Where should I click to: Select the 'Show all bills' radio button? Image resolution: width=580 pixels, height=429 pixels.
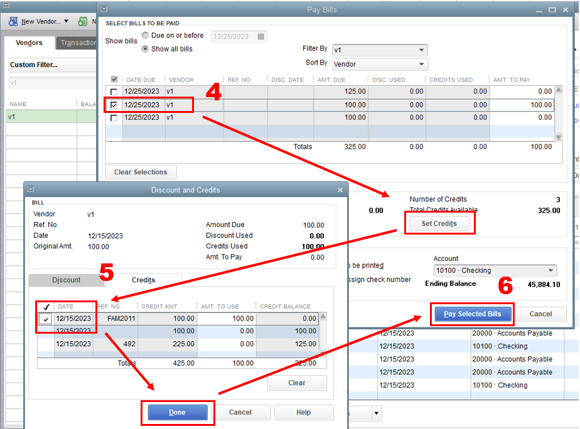(146, 49)
